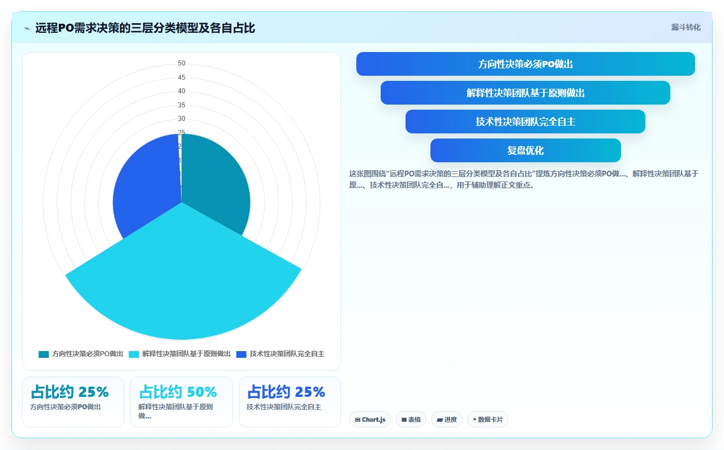Screen dimensions: 724x450
Task: Click the 漏斗转化 label in header
Action: point(686,27)
